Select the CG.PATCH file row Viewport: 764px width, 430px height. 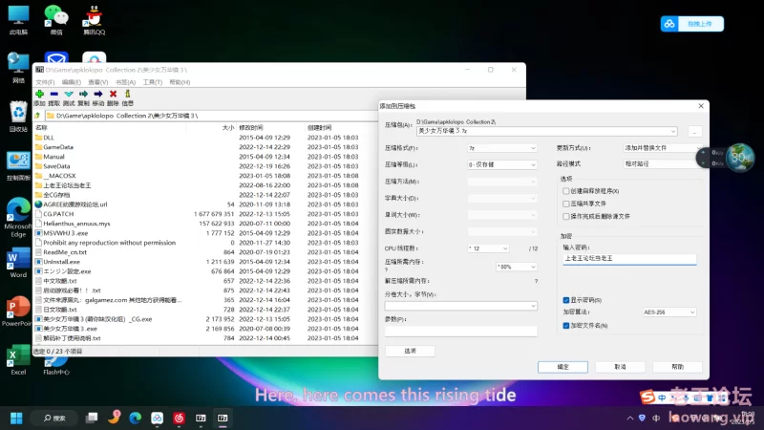(206, 214)
